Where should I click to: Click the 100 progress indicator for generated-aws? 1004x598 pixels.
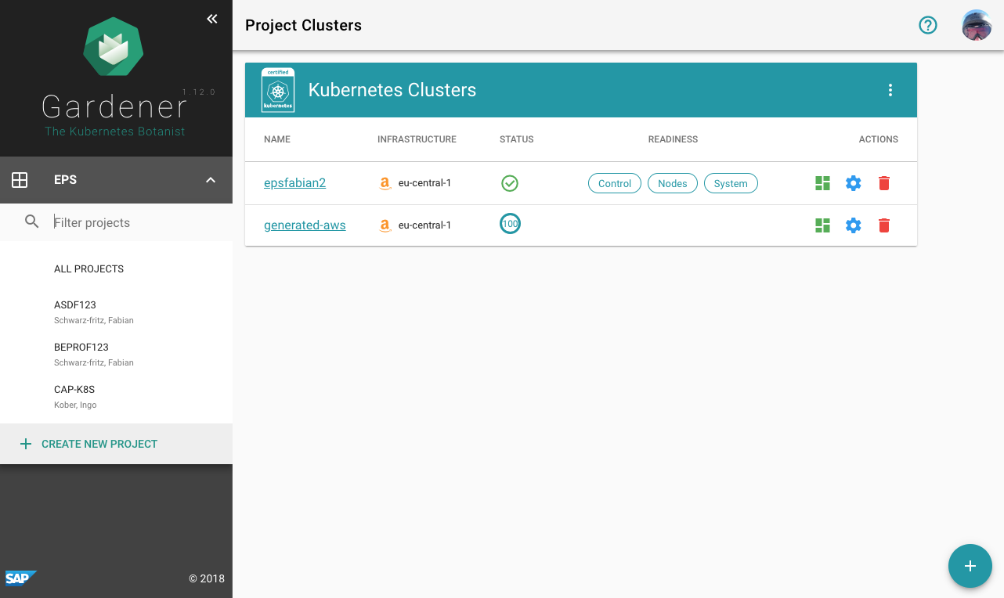tap(510, 224)
